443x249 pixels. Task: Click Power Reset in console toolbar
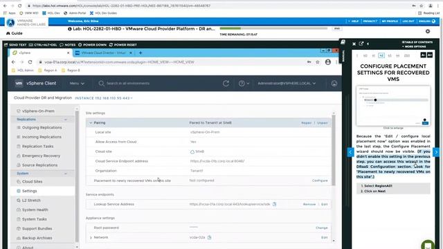[x=123, y=44]
